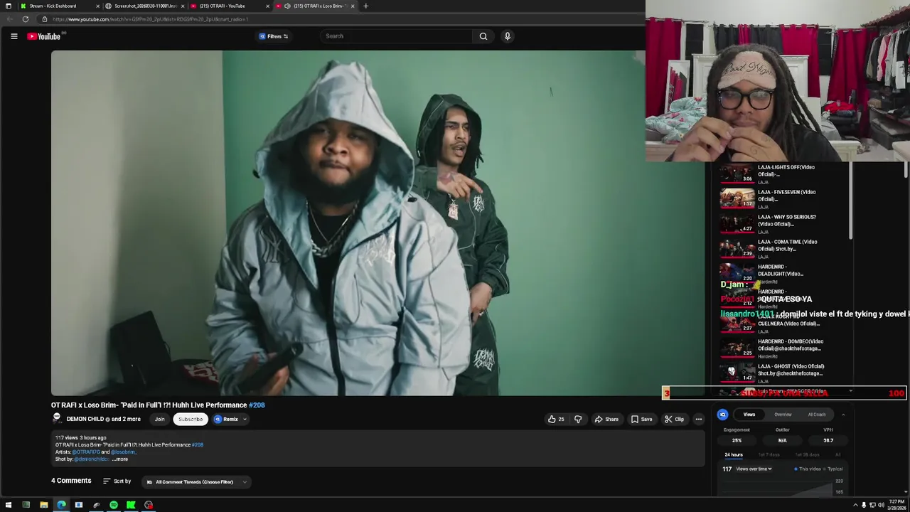Subscribe to DEMON CHILD channel
This screenshot has height=512, width=910.
click(x=191, y=420)
